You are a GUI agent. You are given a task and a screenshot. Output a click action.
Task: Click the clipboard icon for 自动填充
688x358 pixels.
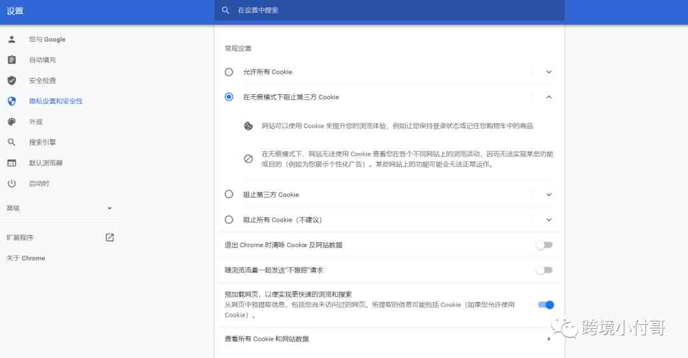(12, 60)
